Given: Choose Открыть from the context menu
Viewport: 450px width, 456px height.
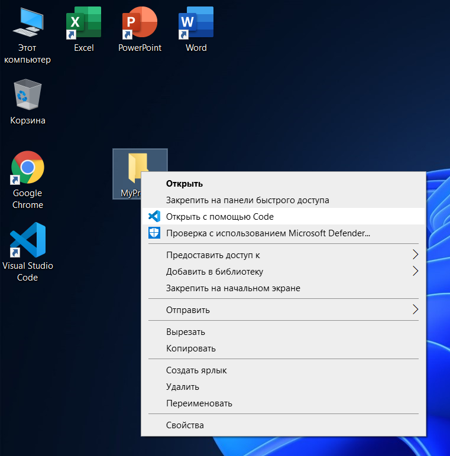Looking at the screenshot, I should coord(184,184).
